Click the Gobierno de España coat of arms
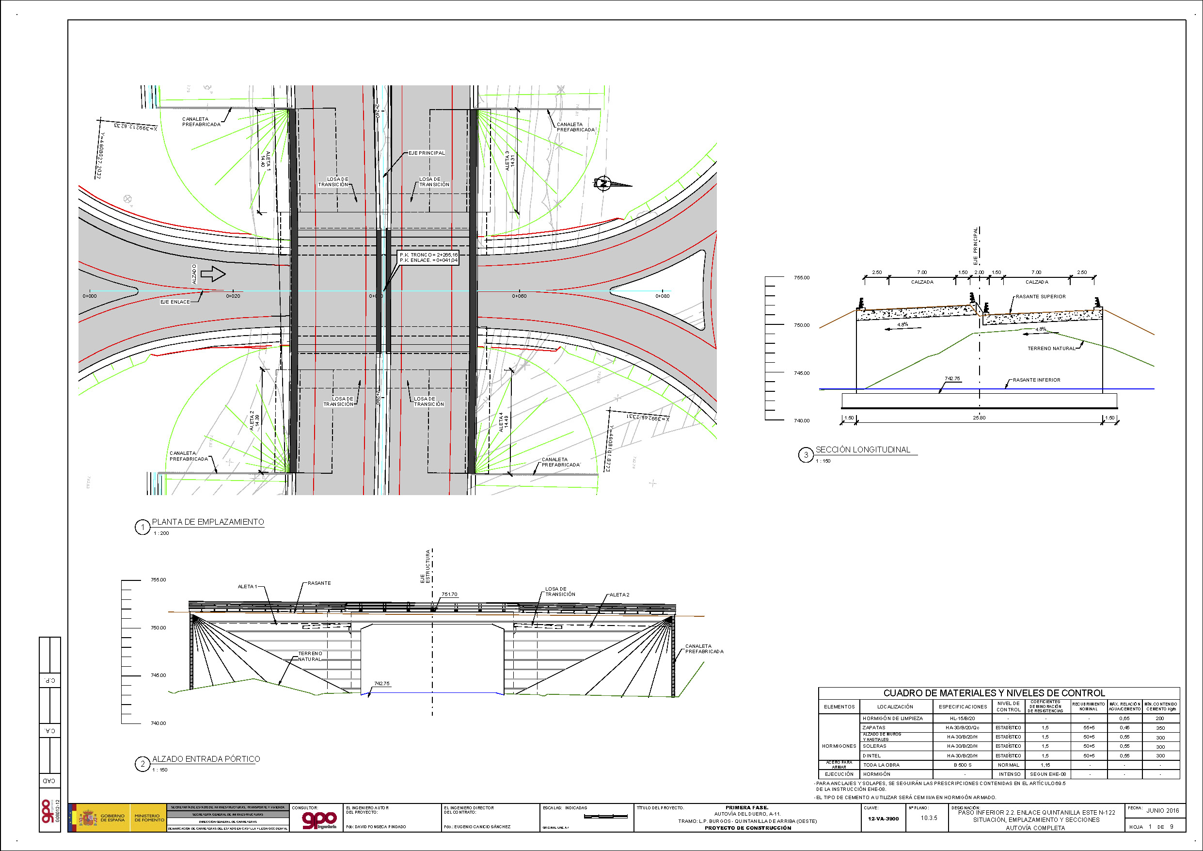This screenshot has width=1203, height=851. [x=88, y=818]
